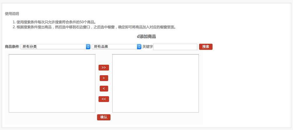This screenshot has height=130, width=293.
Task: Move selected item right with > button
Action: pyautogui.click(x=104, y=78)
